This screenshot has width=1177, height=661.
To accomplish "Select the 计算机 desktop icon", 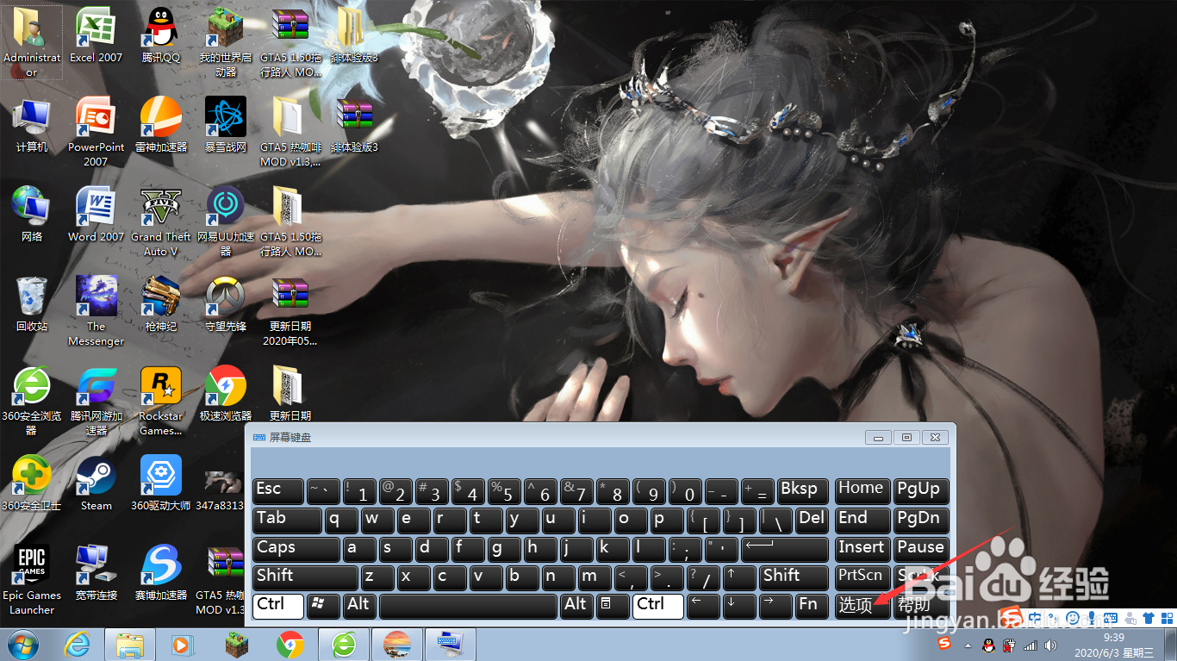I will click(x=32, y=125).
